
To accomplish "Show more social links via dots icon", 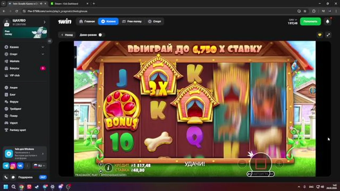I will 27,166.
